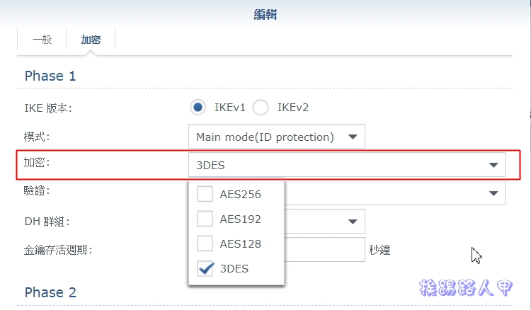Click the AES256 option label
Screen dimensions: 531x310
(241, 194)
